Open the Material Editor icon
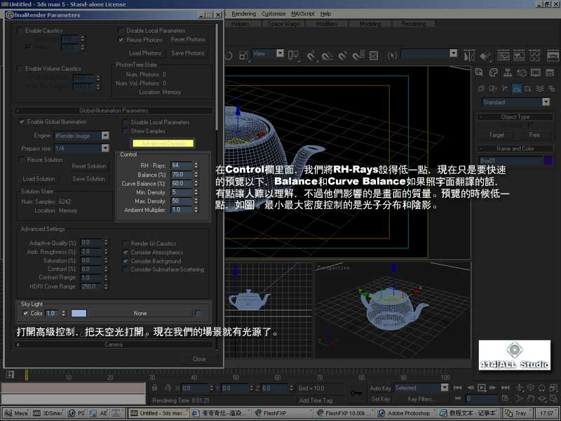 pyautogui.click(x=534, y=55)
